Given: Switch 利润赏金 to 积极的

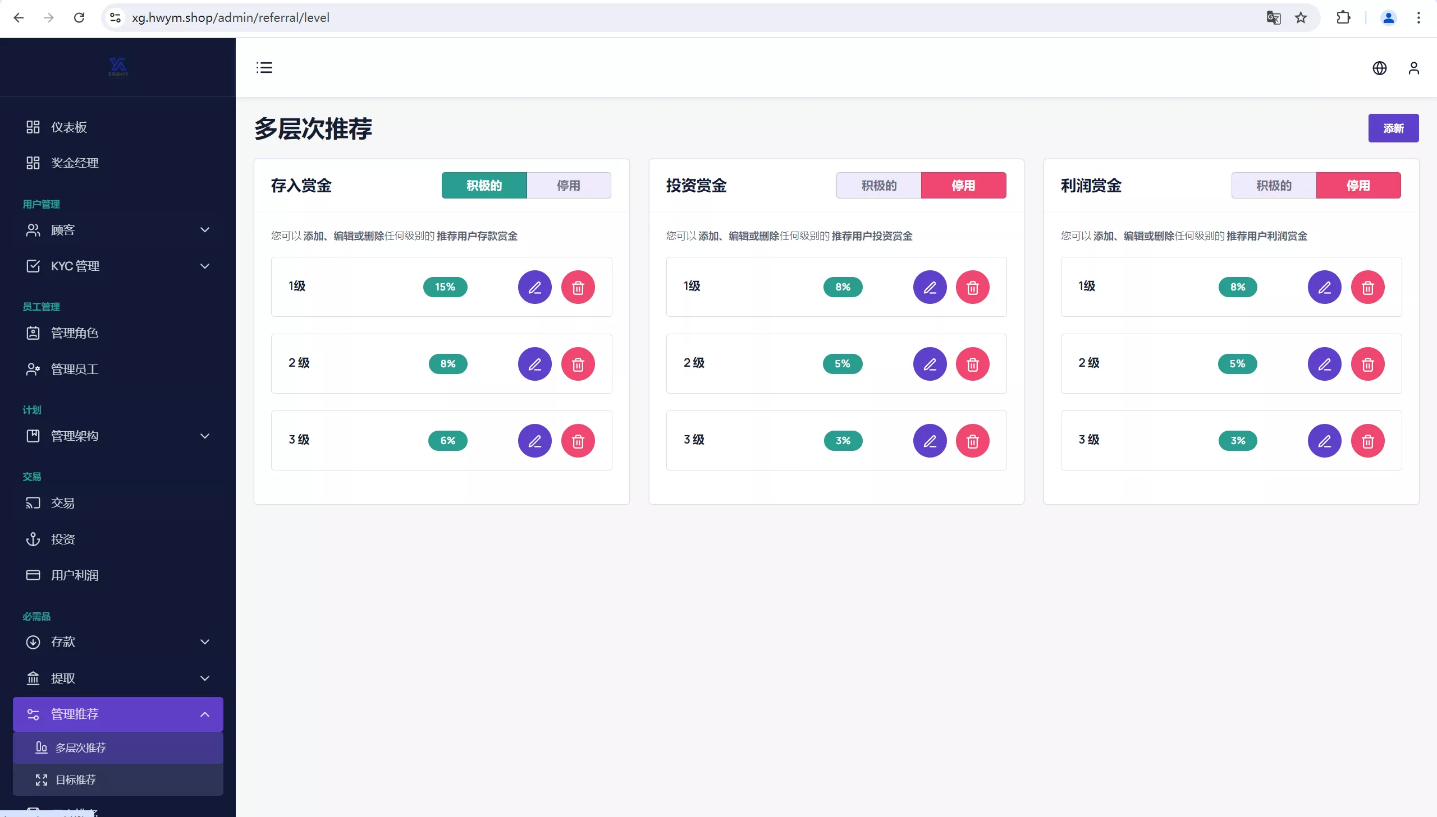Looking at the screenshot, I should coord(1273,185).
